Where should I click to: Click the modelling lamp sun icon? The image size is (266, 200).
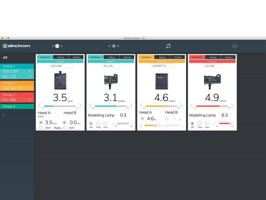click(114, 46)
